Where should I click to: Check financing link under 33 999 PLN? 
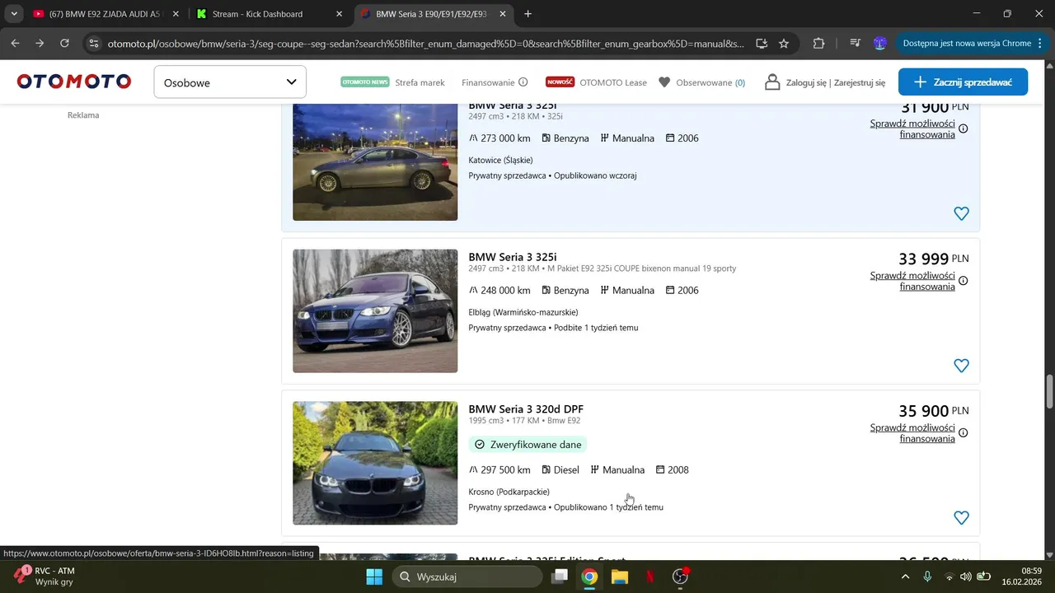(x=912, y=281)
